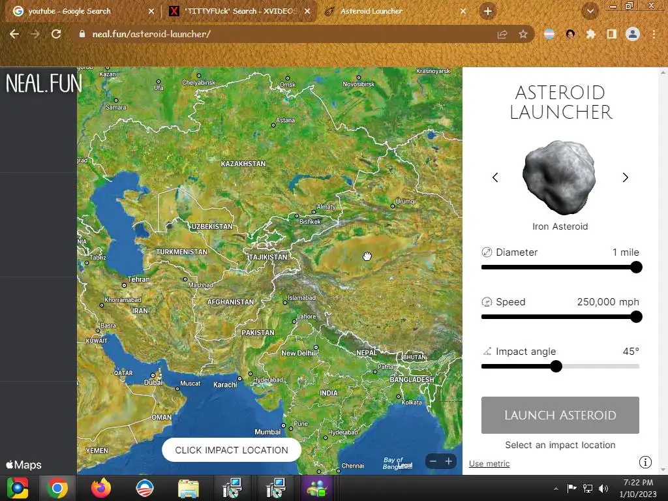Open Google Chrome from the taskbar
The width and height of the screenshot is (668, 501).
[57, 488]
